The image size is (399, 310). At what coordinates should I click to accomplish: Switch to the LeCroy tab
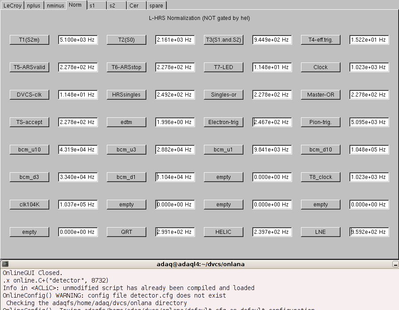pyautogui.click(x=12, y=5)
